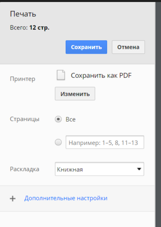Focus the page range field Например: 1–5, 8, 11–13
The height and width of the screenshot is (227, 161).
point(105,142)
